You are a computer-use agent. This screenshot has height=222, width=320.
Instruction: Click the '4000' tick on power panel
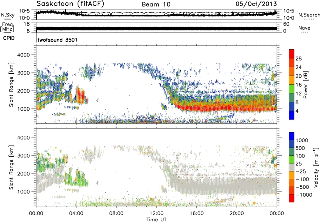[x=23, y=55]
